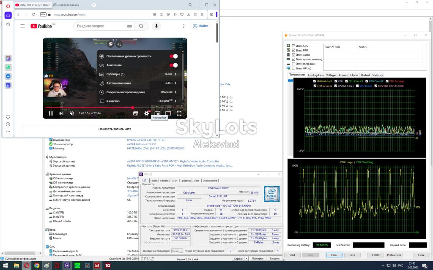Click AIDA64 icon on the Windows taskbar

pyautogui.click(x=97, y=266)
